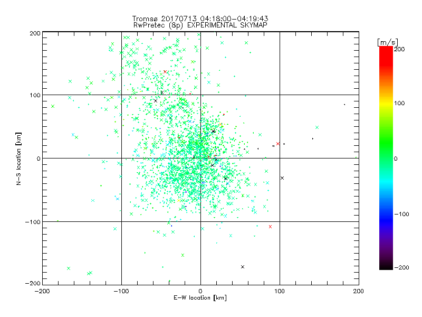Image resolution: width=422 pixels, height=317 pixels.
Task: Select the red X marker below the -100 km gridline
Action: [x=270, y=227]
